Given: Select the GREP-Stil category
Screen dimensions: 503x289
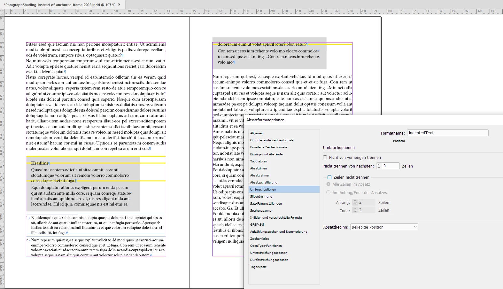Looking at the screenshot, I should click(284, 224).
